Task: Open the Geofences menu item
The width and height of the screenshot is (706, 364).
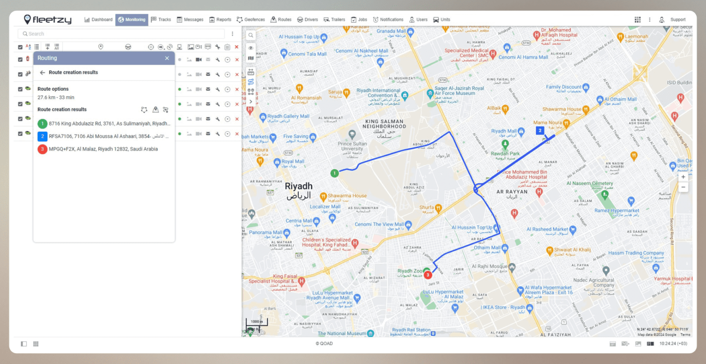Action: 251,19
